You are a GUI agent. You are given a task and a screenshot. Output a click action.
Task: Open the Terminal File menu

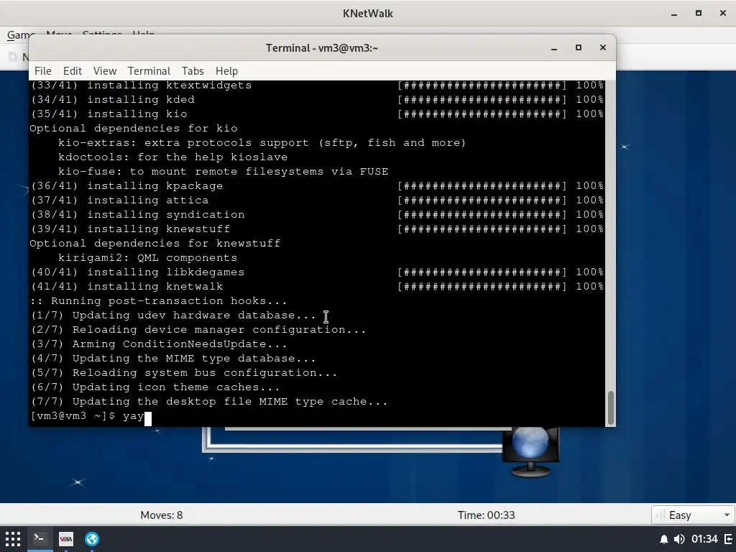(x=42, y=71)
